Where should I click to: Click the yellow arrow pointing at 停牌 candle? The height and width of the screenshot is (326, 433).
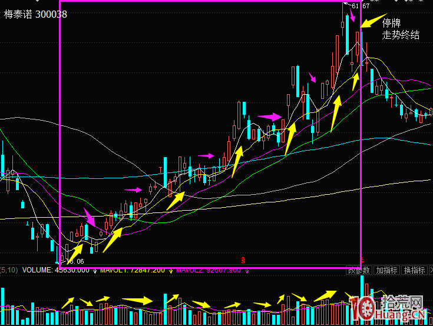click(373, 21)
